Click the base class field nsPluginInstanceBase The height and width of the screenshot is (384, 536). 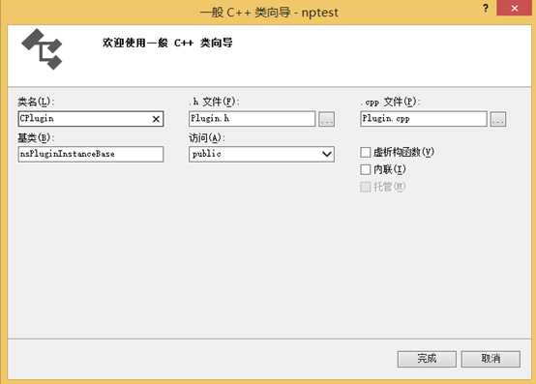(91, 154)
